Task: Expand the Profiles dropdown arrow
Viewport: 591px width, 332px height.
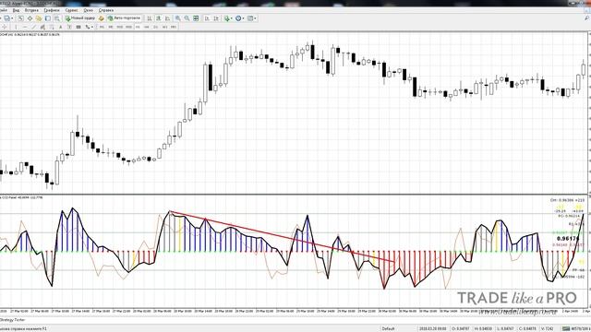Action: click(12, 18)
